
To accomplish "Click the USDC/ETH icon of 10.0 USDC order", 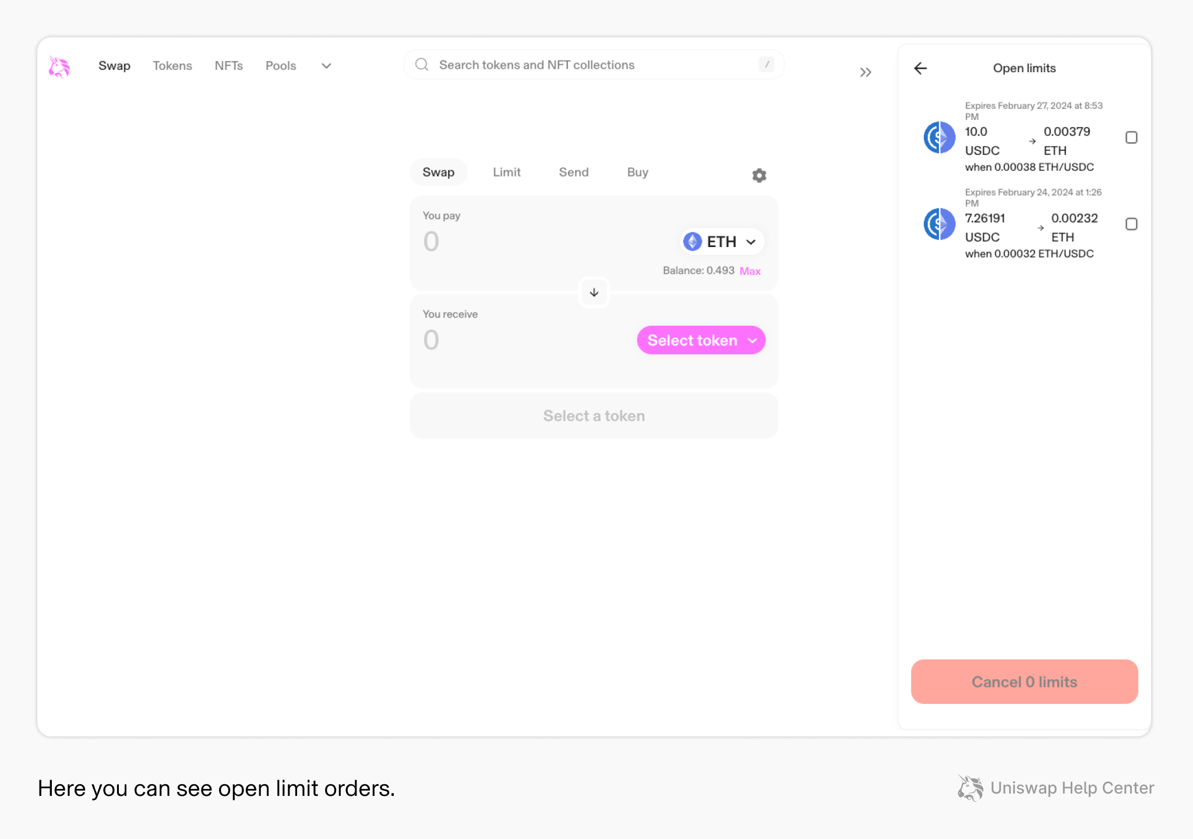I will 939,138.
